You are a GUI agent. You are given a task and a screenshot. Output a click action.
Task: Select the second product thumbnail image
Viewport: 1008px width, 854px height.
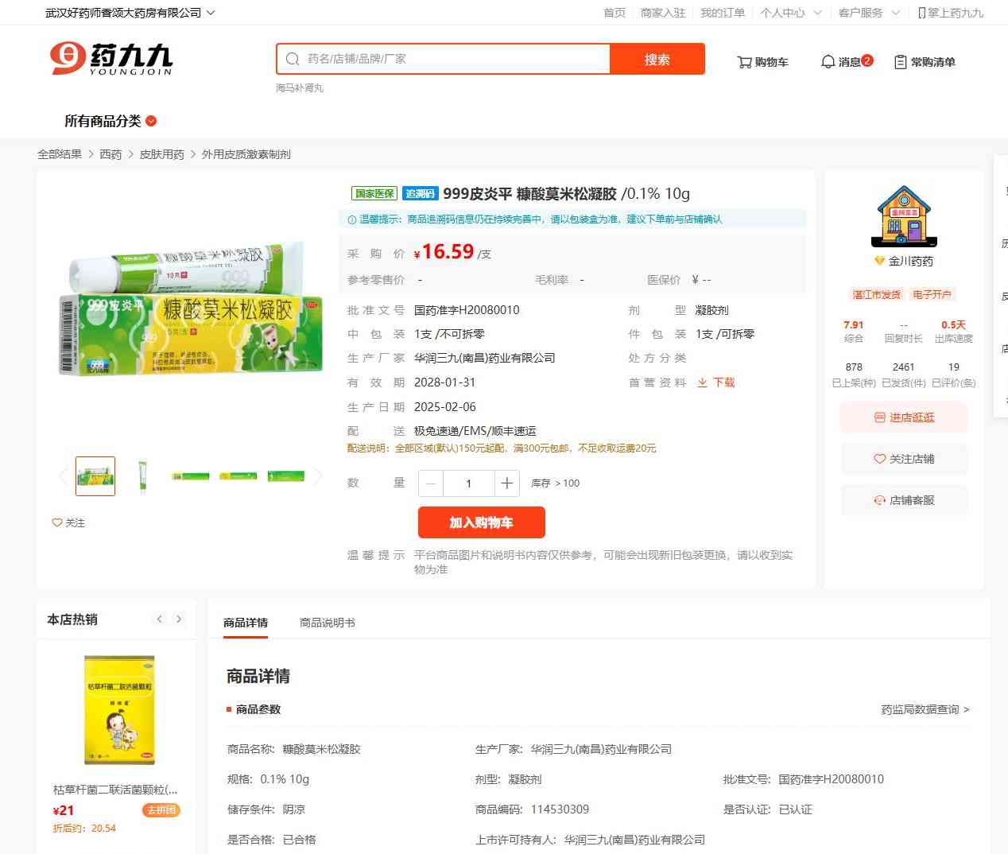pyautogui.click(x=143, y=476)
